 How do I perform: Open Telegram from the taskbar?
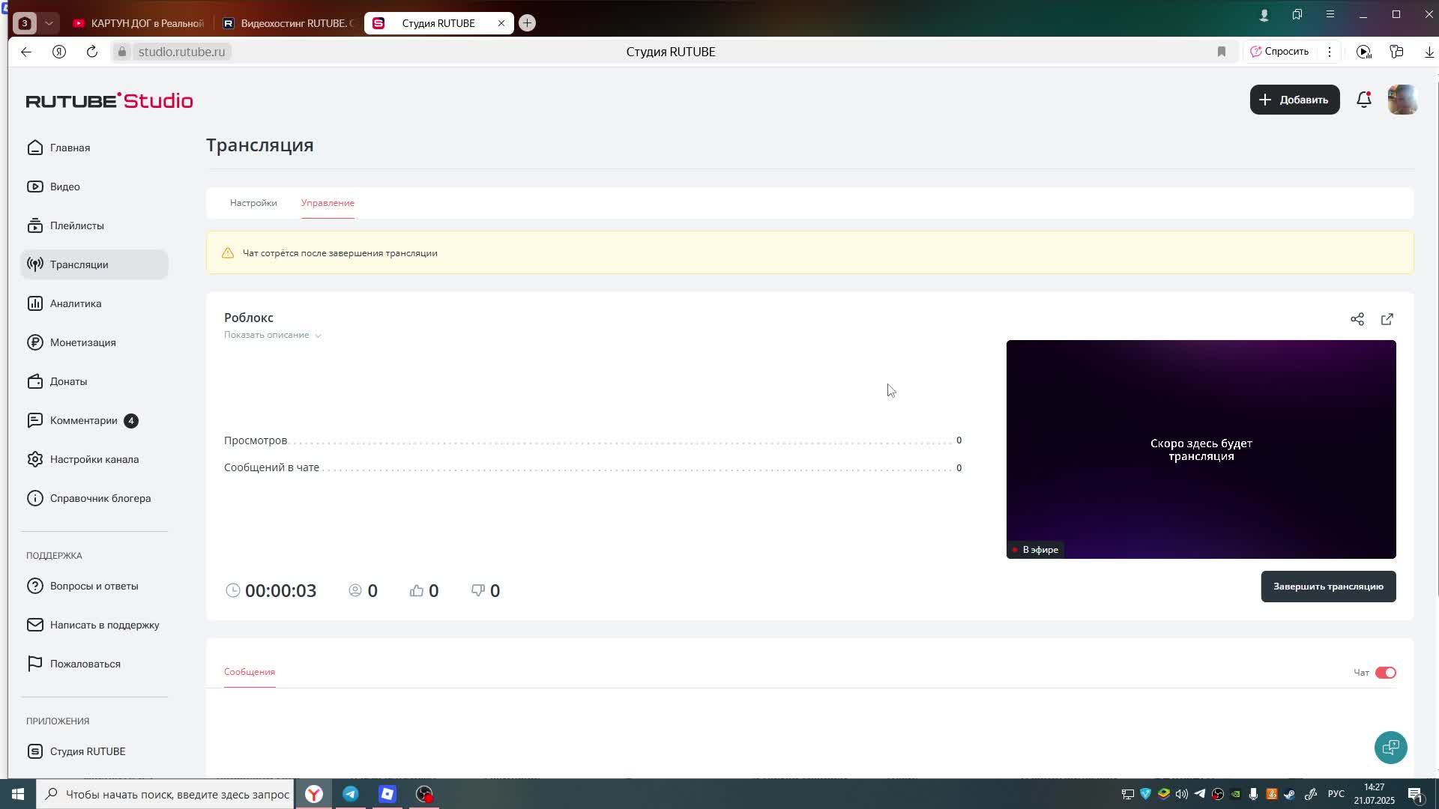(351, 794)
